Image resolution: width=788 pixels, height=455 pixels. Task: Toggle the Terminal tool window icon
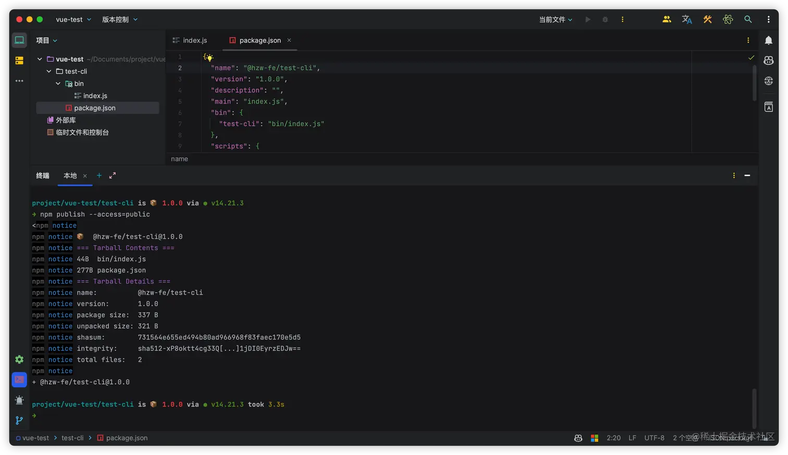[x=19, y=380]
